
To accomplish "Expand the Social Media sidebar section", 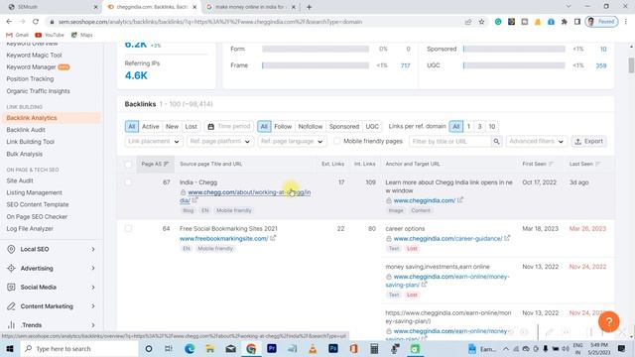I will tap(51, 287).
